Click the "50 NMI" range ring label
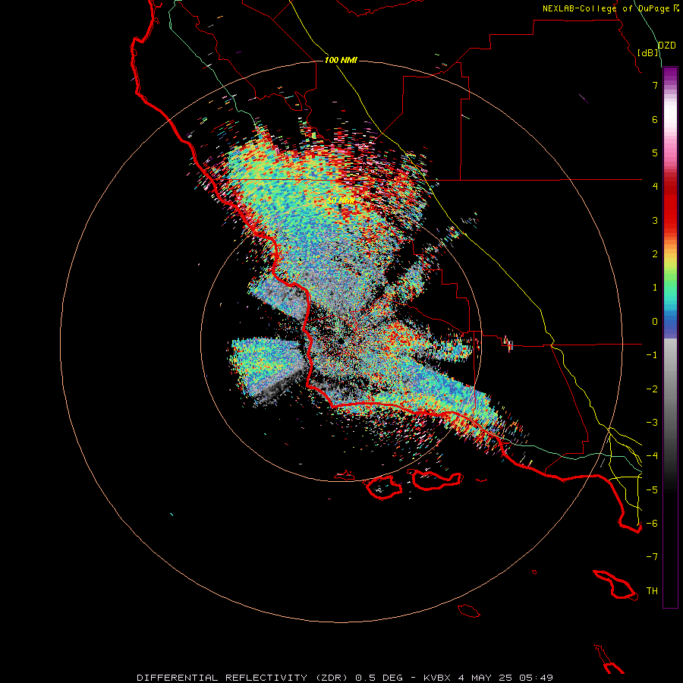 pos(341,200)
